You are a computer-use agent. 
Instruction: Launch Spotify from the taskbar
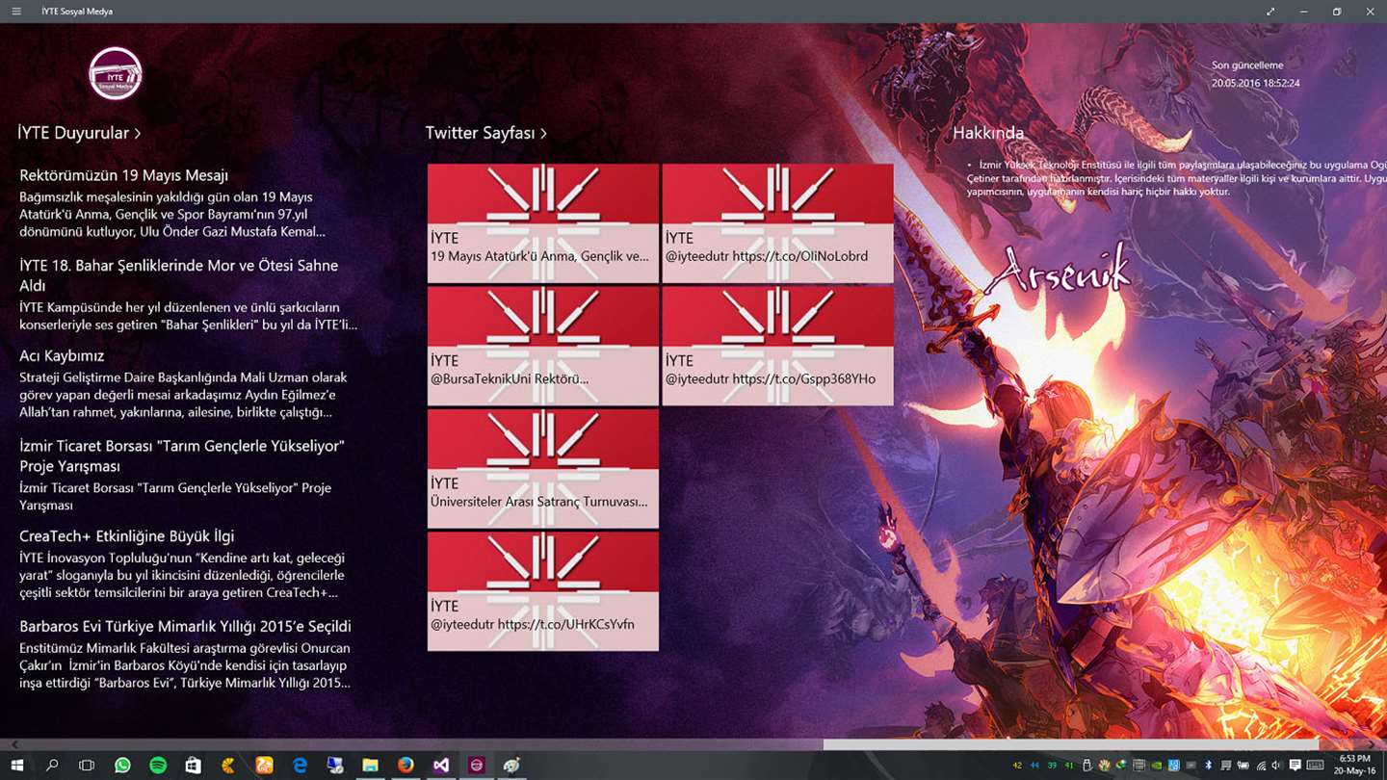tap(158, 766)
